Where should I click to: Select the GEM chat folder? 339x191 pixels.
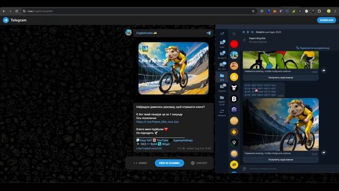[x=222, y=77]
